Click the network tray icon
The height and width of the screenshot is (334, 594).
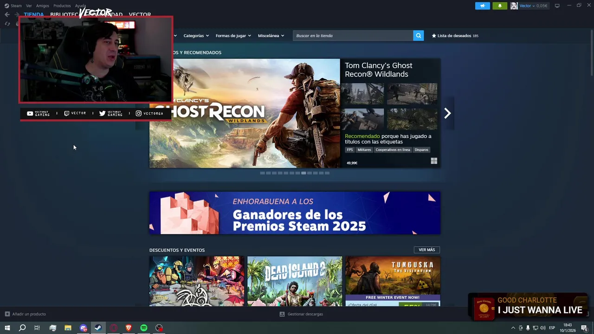click(x=536, y=328)
